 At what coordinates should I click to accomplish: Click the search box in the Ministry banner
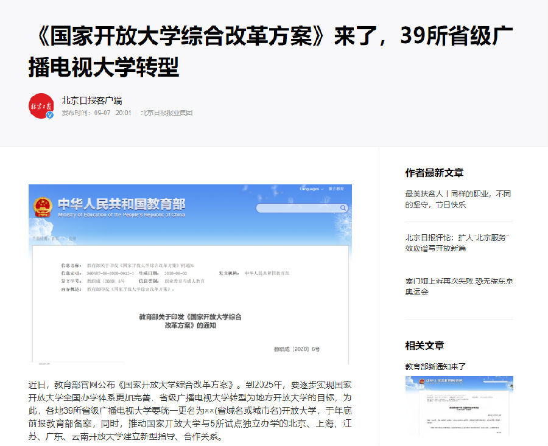[297, 208]
